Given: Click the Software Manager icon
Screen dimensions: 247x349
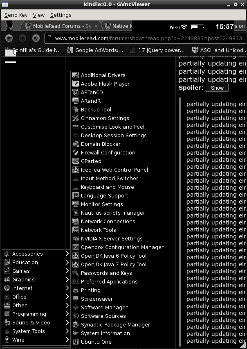Looking at the screenshot, I should pyautogui.click(x=76, y=307).
